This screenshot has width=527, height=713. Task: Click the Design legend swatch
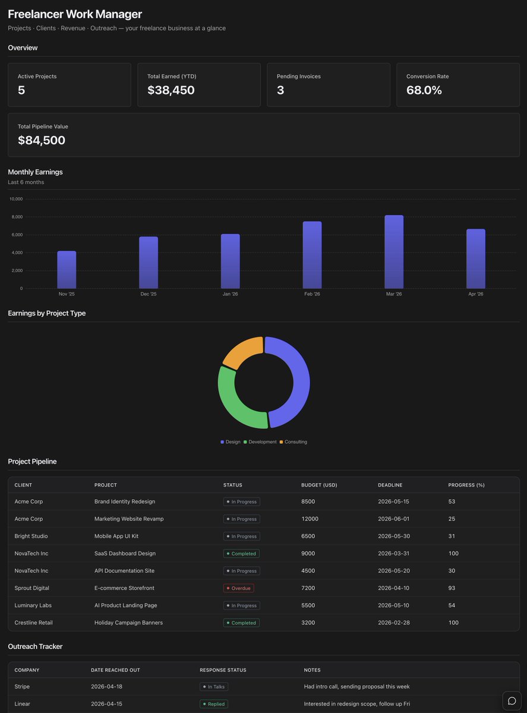coord(222,442)
